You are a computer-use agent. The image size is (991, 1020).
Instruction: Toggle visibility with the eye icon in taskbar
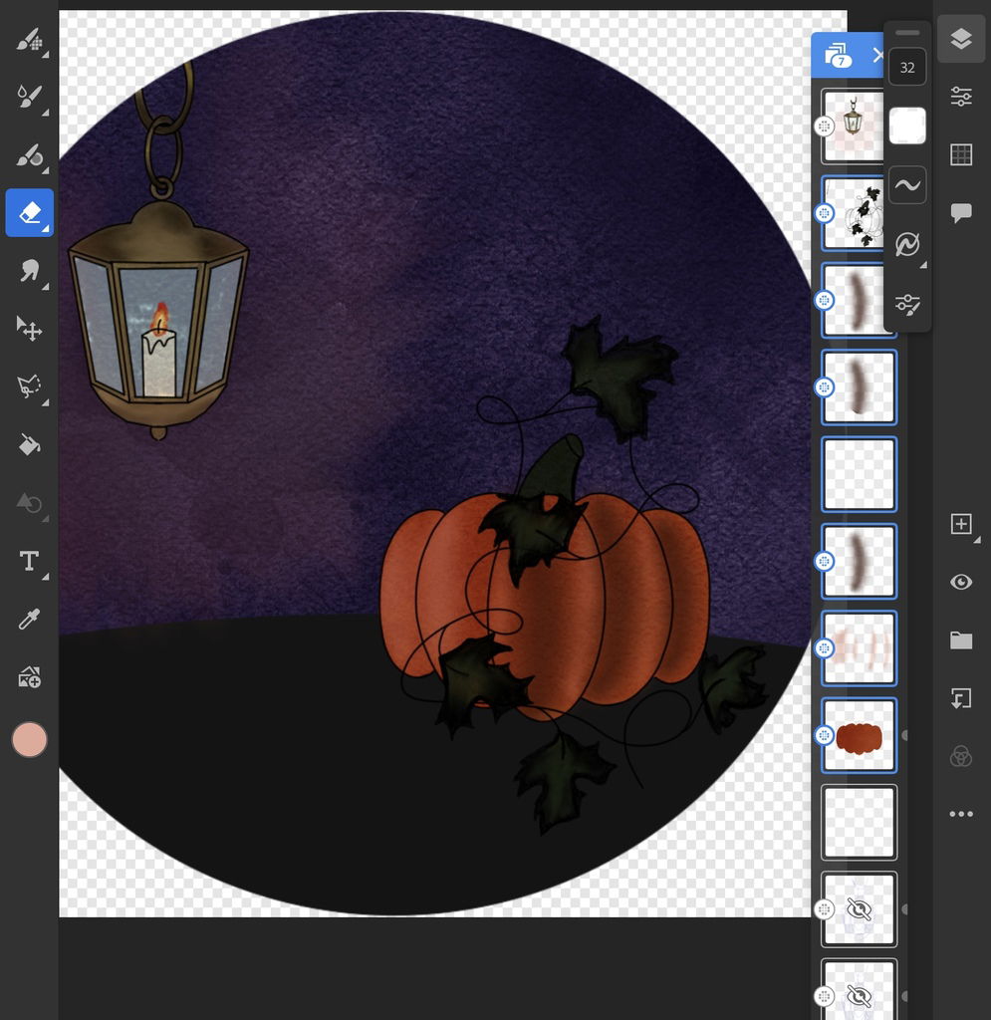pos(961,582)
